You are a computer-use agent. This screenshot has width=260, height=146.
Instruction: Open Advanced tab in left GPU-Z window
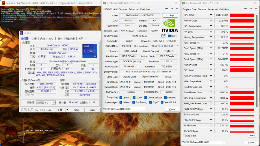pos(133,9)
